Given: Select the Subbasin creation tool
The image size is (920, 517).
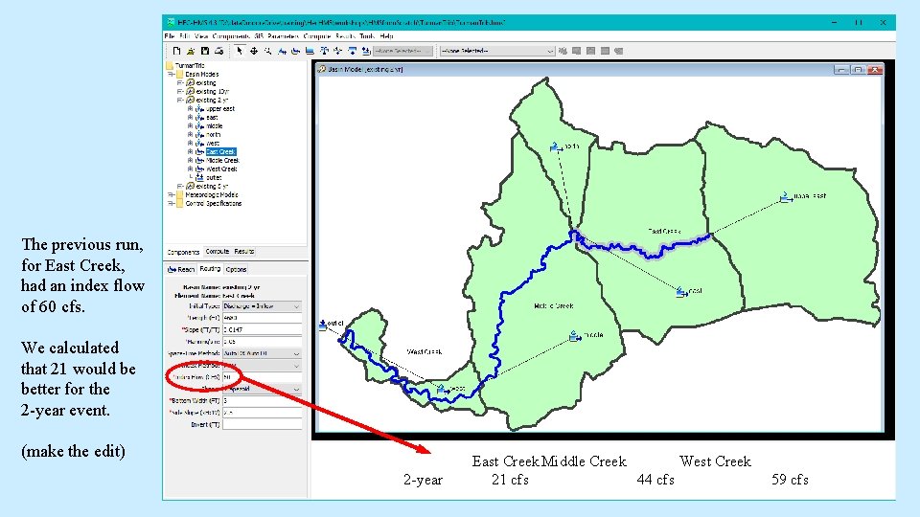Looking at the screenshot, I should 282,51.
